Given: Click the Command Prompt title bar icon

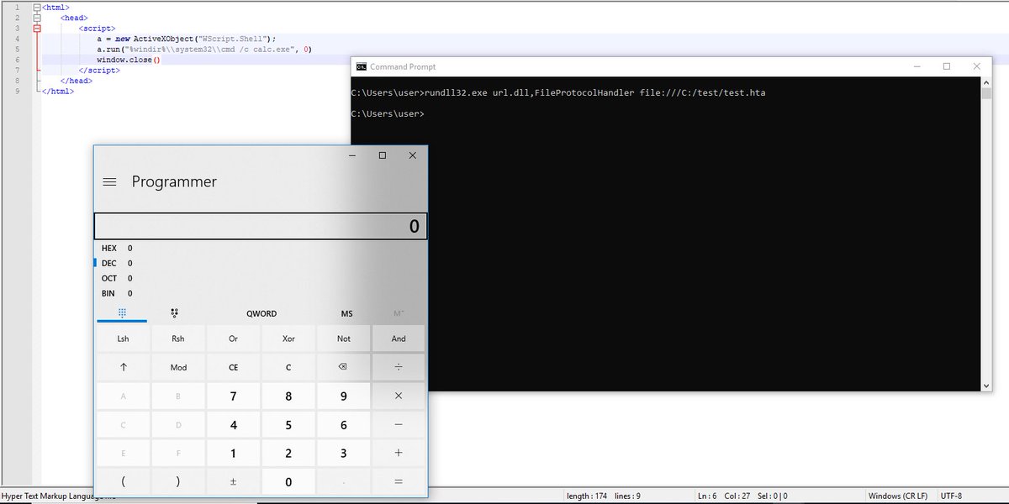Looking at the screenshot, I should point(361,66).
